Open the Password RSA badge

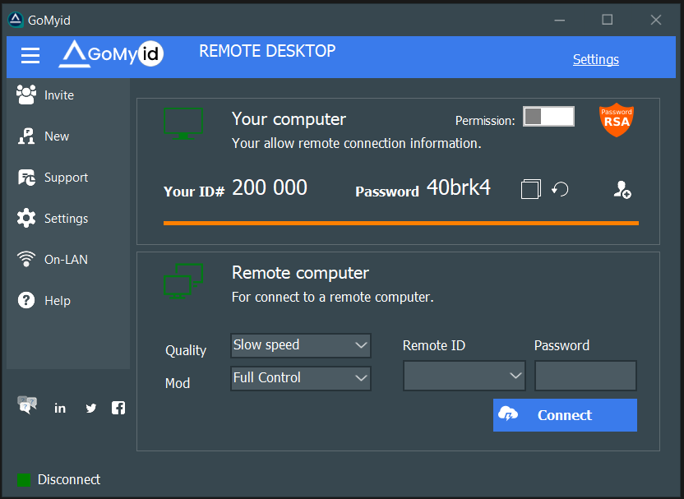pos(617,118)
